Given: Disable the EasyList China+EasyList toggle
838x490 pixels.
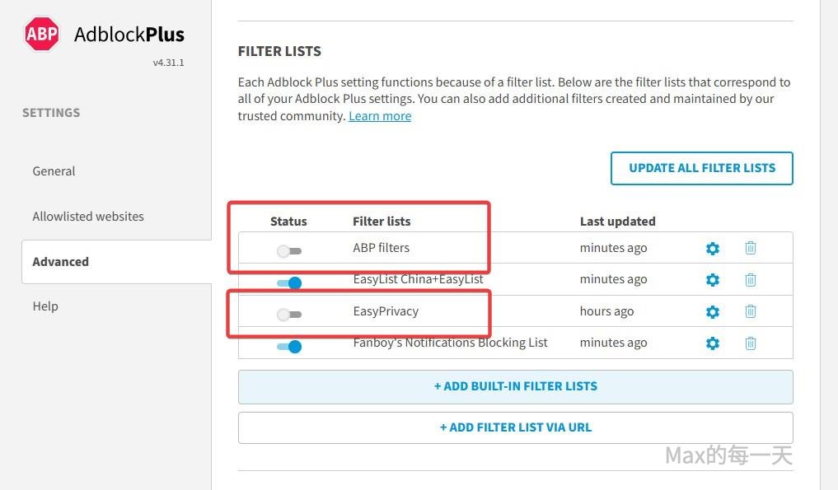Looking at the screenshot, I should click(x=289, y=282).
